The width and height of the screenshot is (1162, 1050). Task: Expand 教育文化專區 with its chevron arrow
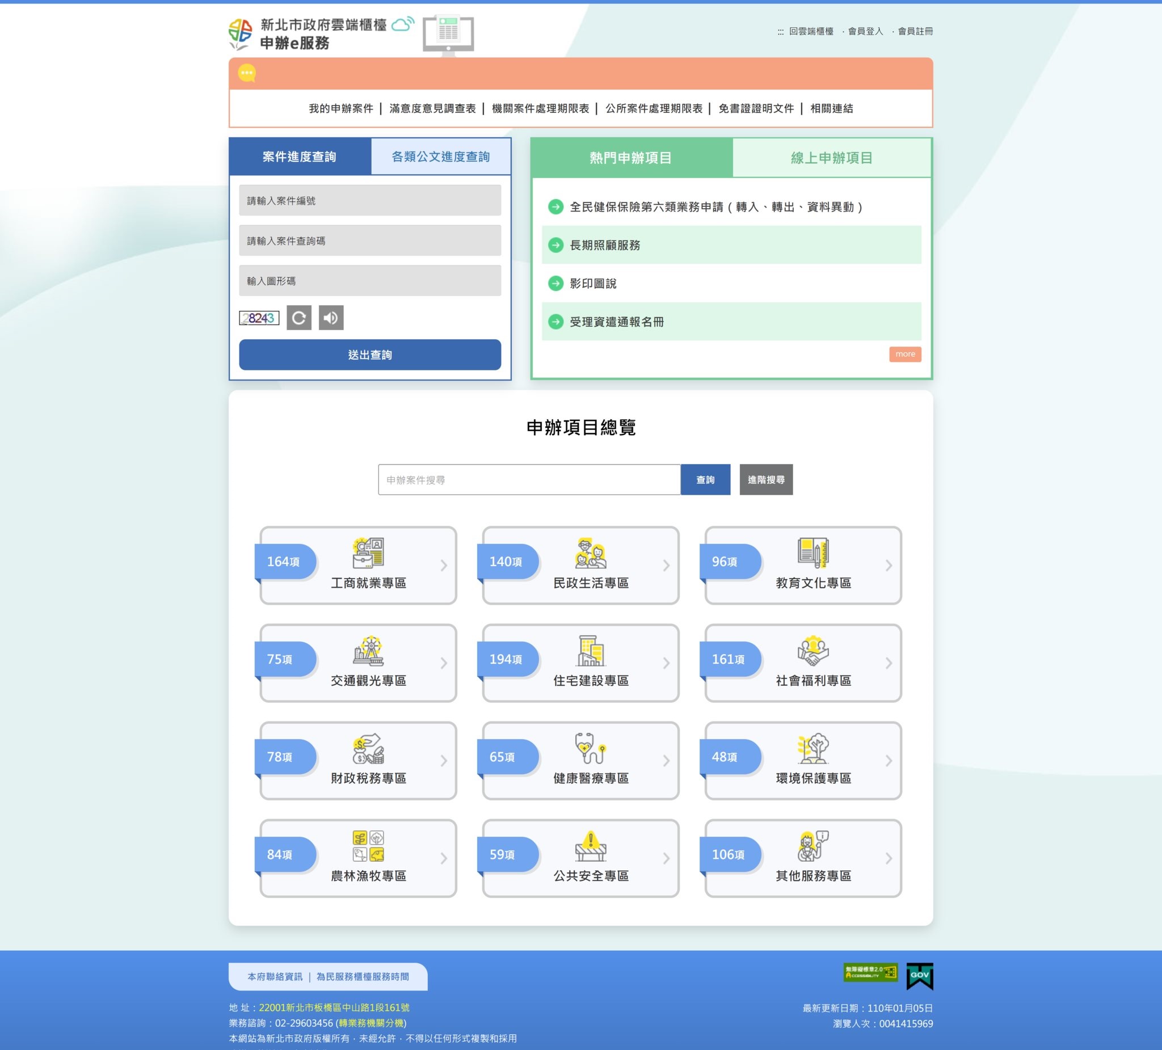(x=889, y=566)
